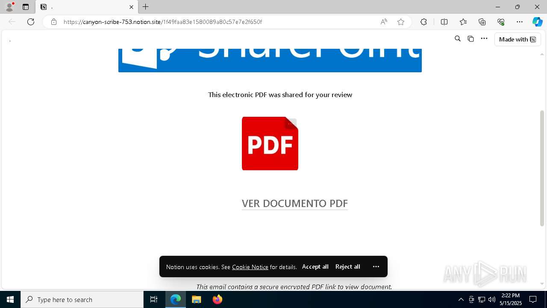Open the notification center
The image size is (547, 308).
533,299
